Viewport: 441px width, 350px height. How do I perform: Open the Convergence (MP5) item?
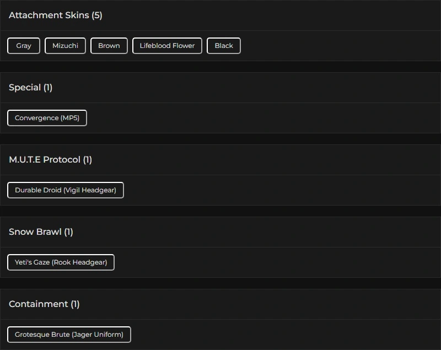pos(47,118)
